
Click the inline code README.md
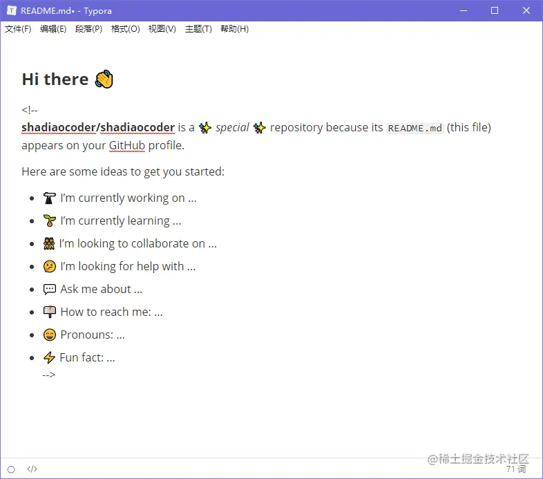click(x=415, y=129)
